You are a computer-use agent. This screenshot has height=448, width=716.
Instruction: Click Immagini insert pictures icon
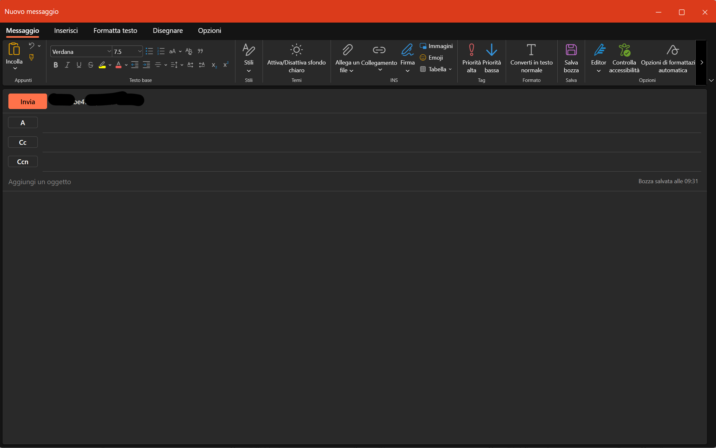click(423, 46)
